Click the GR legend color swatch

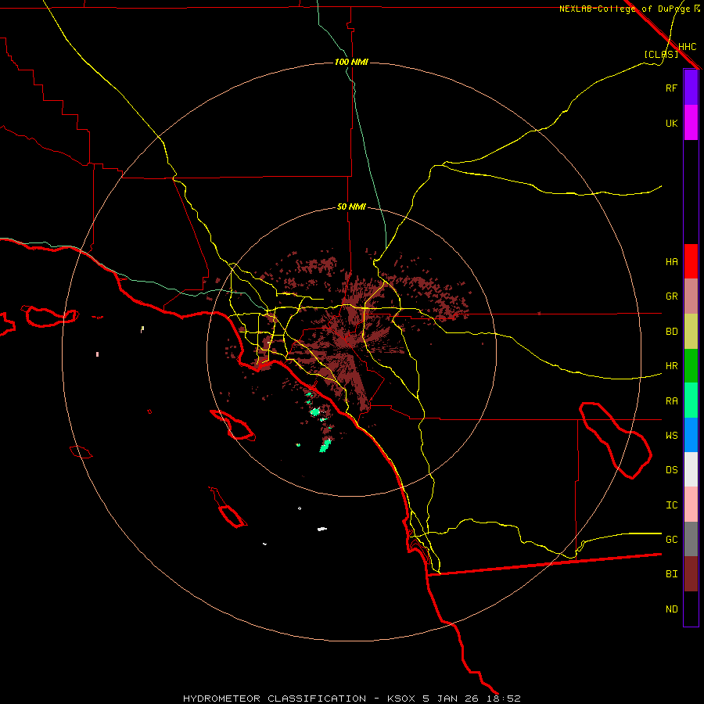(691, 296)
